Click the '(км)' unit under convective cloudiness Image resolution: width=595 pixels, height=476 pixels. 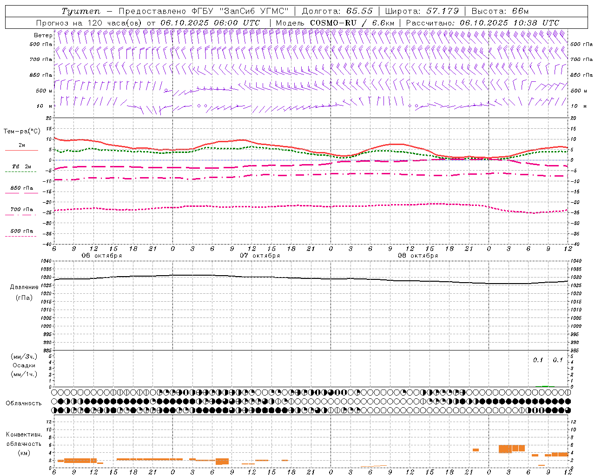click(24, 453)
